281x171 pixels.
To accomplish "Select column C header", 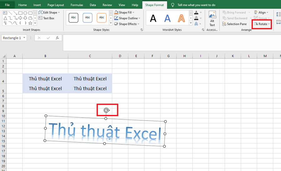I will click(90, 56).
